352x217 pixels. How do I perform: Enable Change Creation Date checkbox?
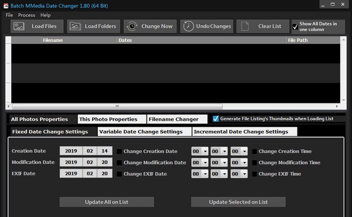(119, 151)
